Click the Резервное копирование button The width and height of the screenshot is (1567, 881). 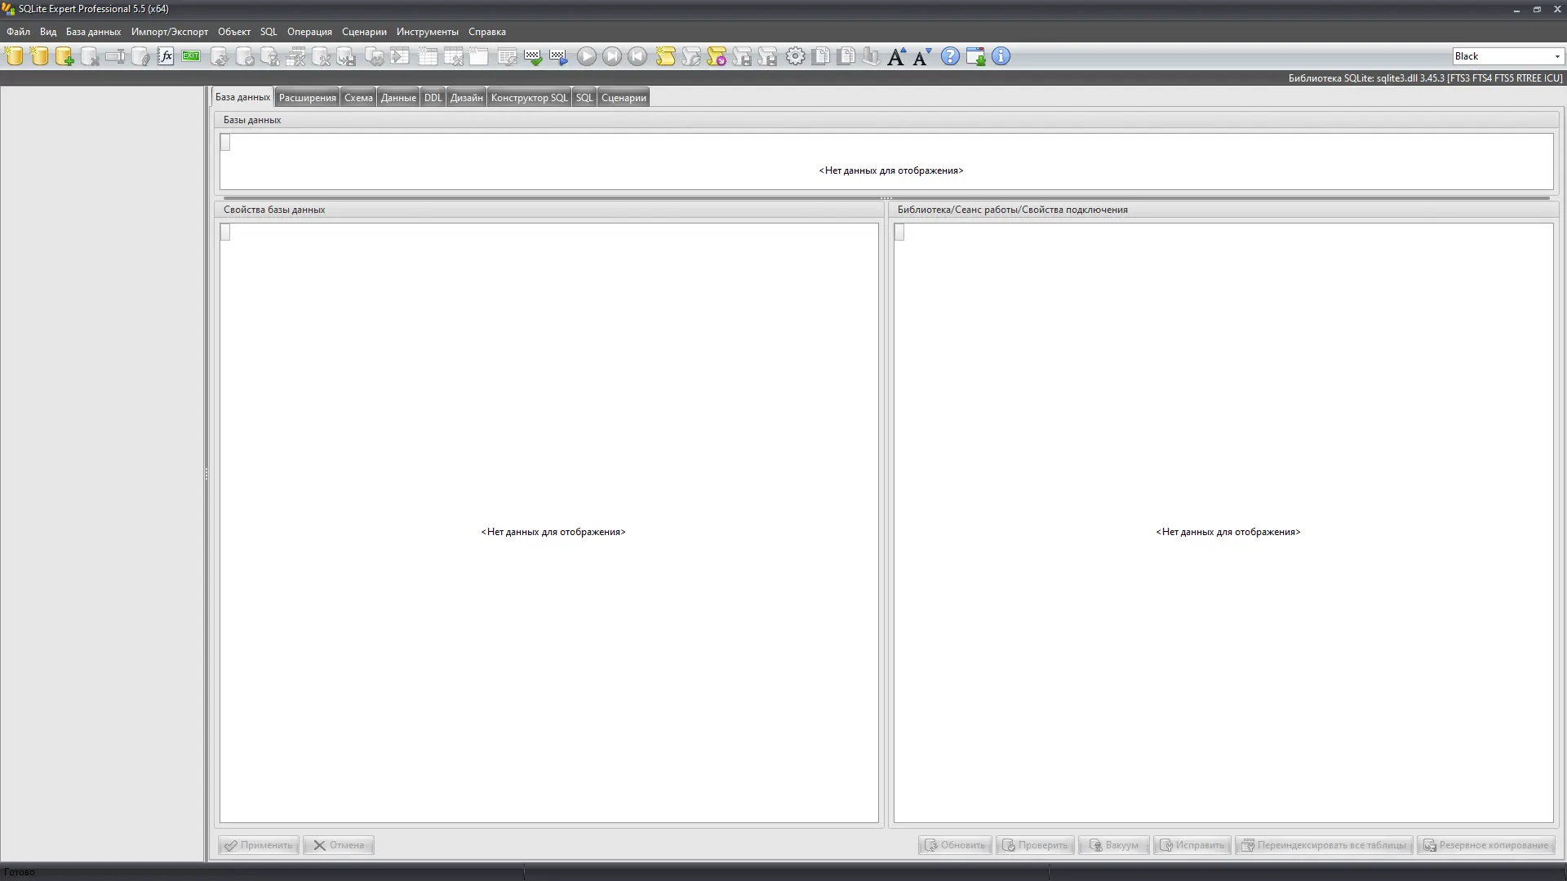coord(1486,845)
